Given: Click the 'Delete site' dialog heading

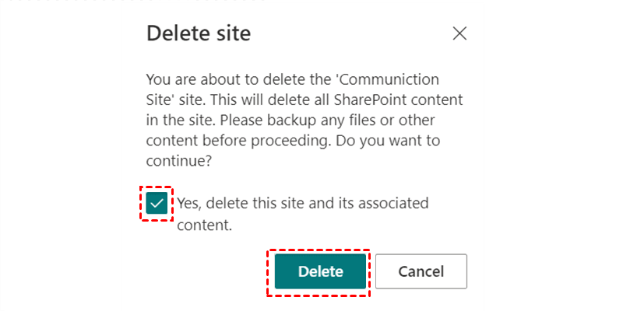Looking at the screenshot, I should pyautogui.click(x=199, y=33).
